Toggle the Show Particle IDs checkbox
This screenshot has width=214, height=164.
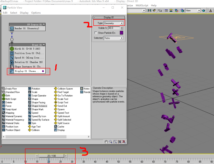[x=96, y=33]
